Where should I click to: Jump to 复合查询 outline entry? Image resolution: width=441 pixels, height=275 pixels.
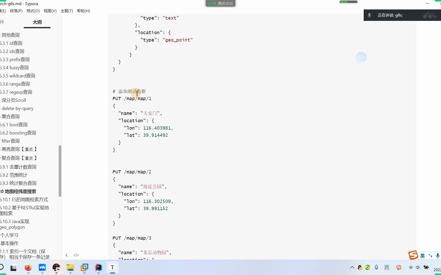coord(11,117)
